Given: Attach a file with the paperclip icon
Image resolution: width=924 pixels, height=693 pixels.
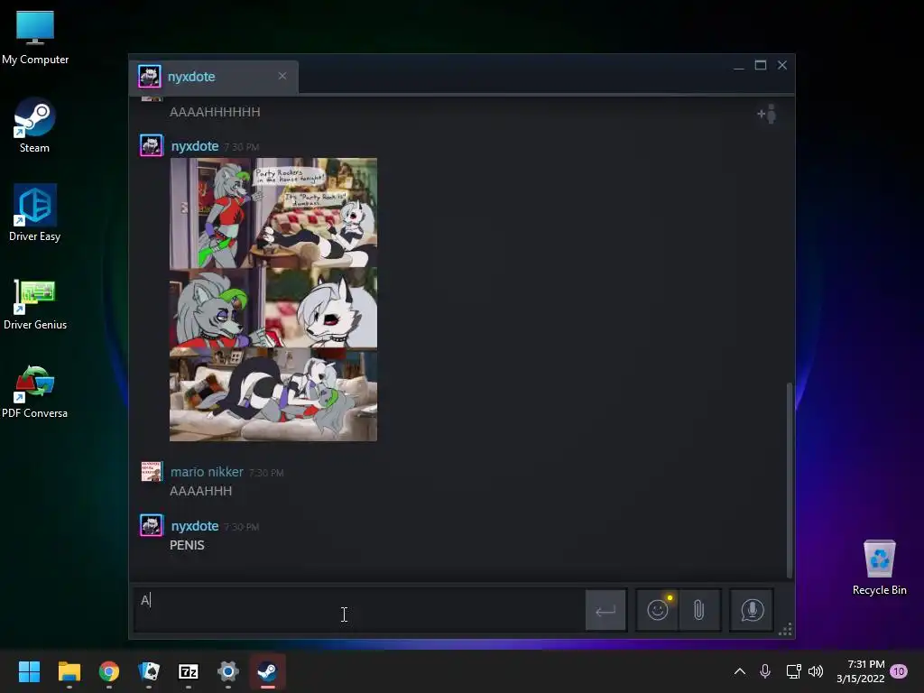Looking at the screenshot, I should pos(699,610).
